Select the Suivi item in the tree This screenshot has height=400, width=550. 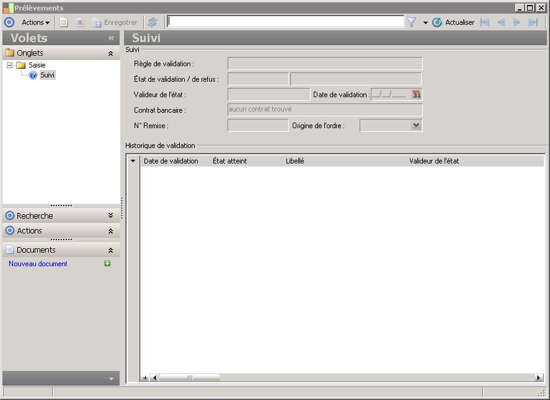[47, 75]
